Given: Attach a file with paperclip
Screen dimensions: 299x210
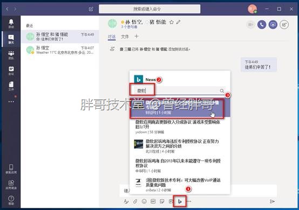Looking at the screenshot, I should coord(135,201).
